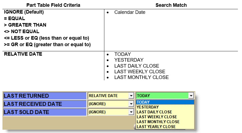Screen dimensions: 242x133
Task: Collapse the green TODAY dropdown via its arrow
Action: 191,96
